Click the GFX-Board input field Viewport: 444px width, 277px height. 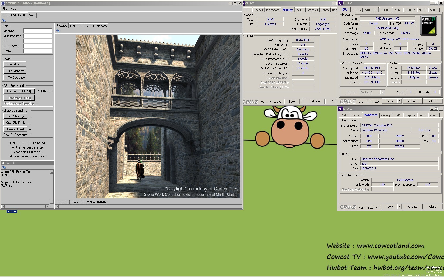coord(37,46)
